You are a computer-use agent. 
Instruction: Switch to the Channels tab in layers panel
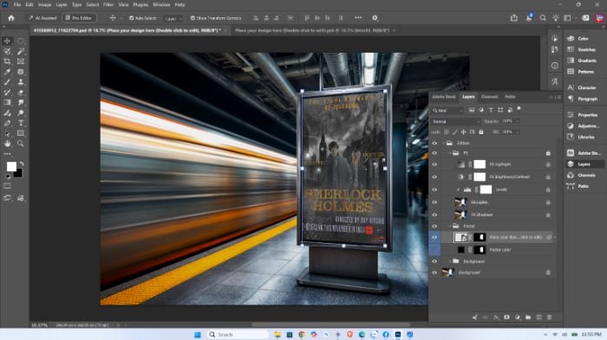pos(489,97)
